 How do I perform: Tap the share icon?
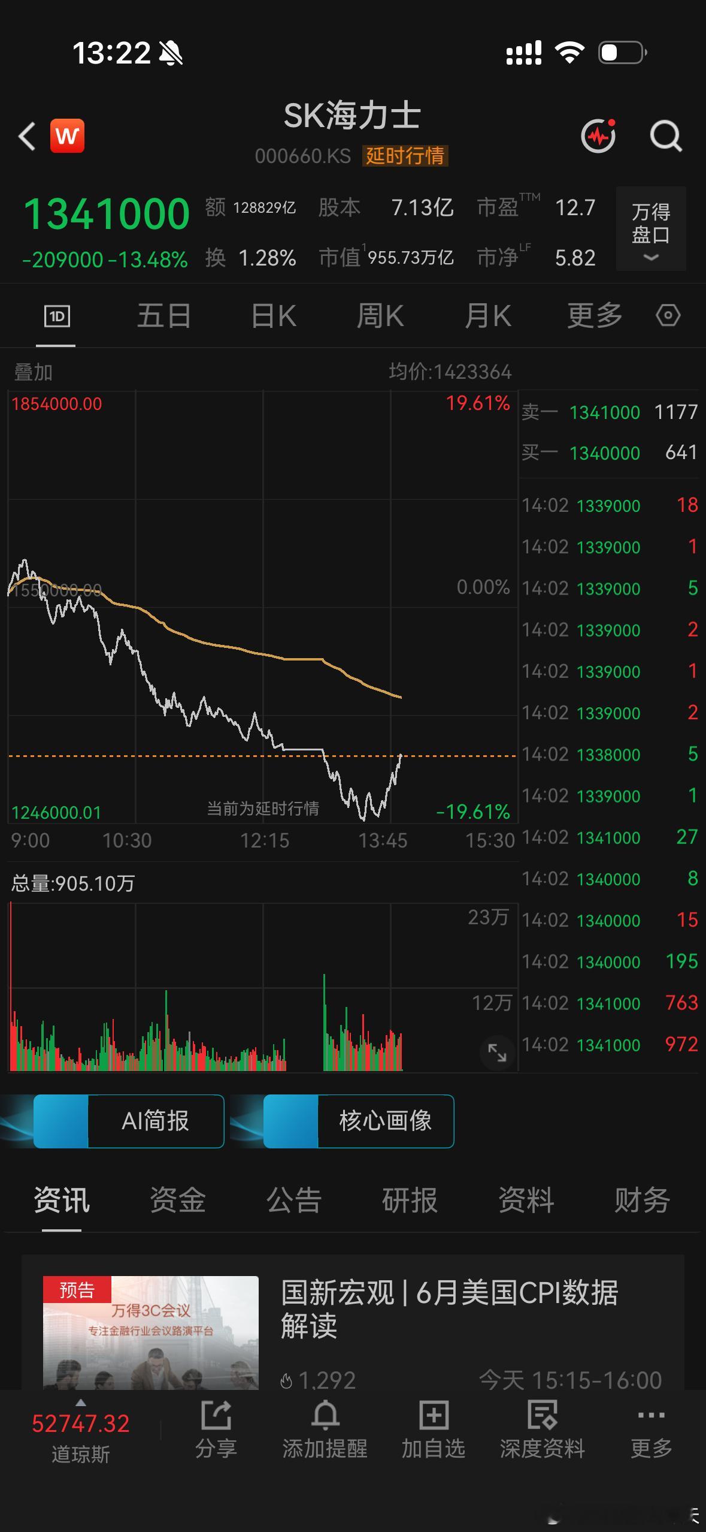(x=216, y=1415)
